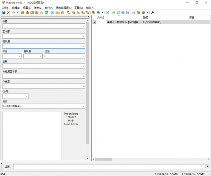Click the blue refresh arrows icon
The image size is (211, 176).
pos(46,12)
